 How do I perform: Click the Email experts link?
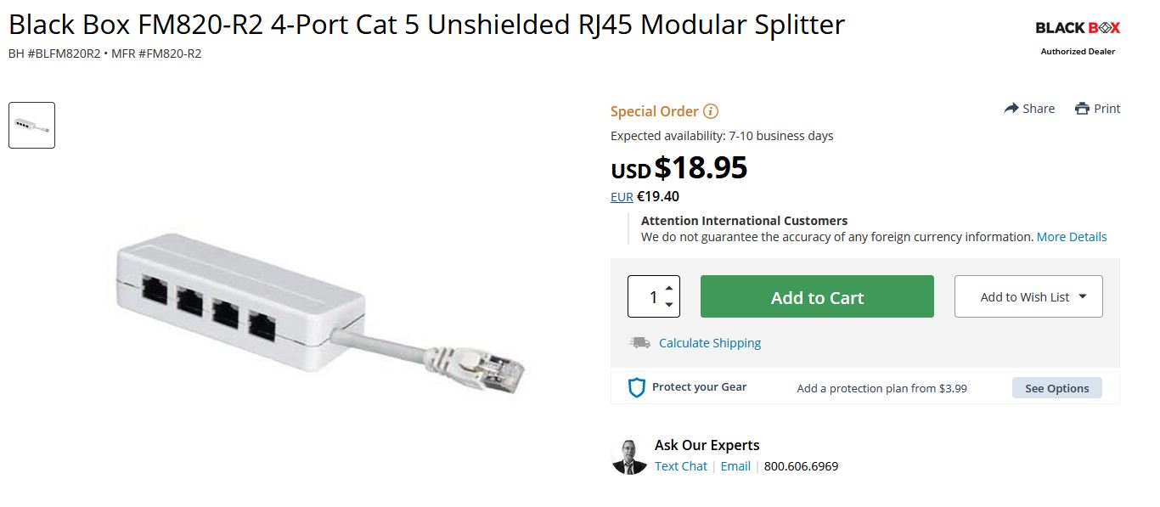pos(735,466)
